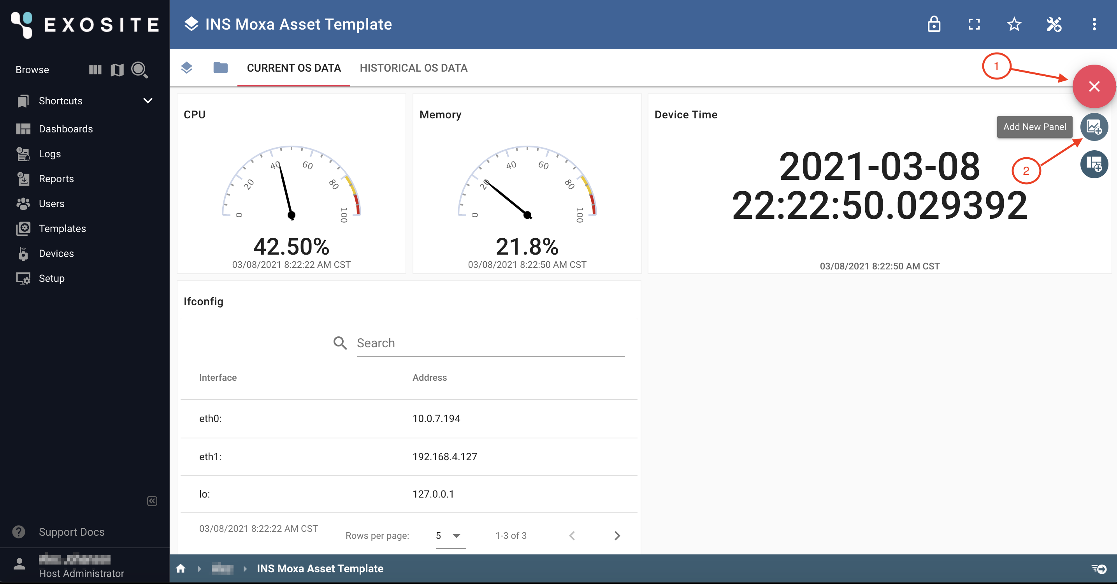Open the Rows per page dropdown

450,536
